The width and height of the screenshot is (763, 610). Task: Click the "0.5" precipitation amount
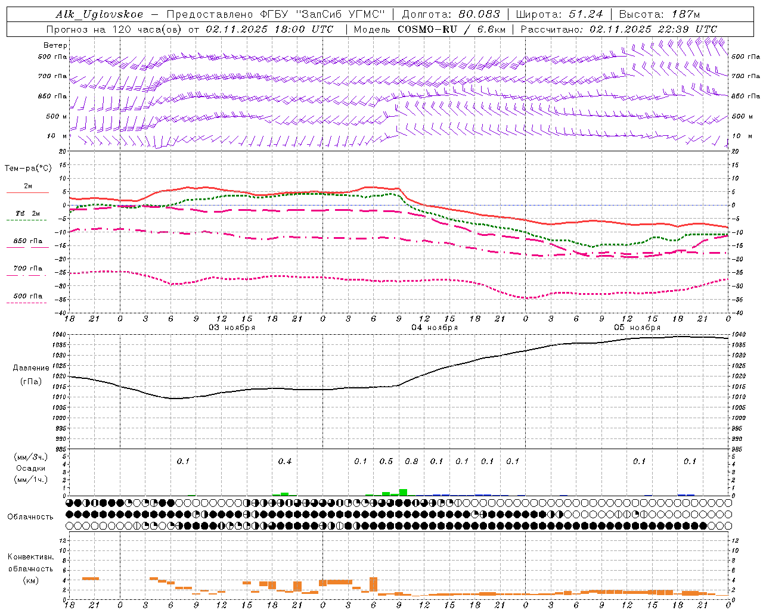[x=386, y=462]
